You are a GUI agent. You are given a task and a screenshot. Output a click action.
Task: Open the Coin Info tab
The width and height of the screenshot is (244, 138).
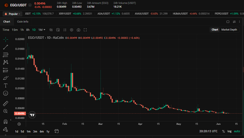23,22
